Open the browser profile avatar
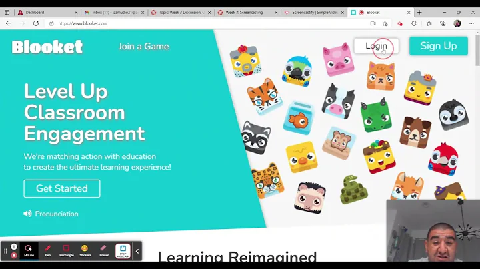 tap(457, 23)
